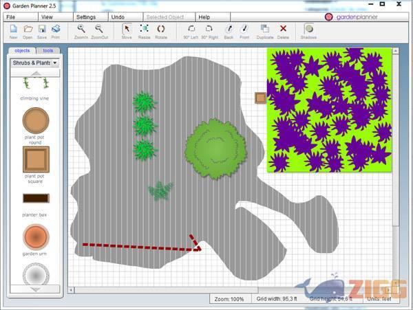This screenshot has width=413, height=310.
Task: Delete the selected object
Action: (x=283, y=30)
